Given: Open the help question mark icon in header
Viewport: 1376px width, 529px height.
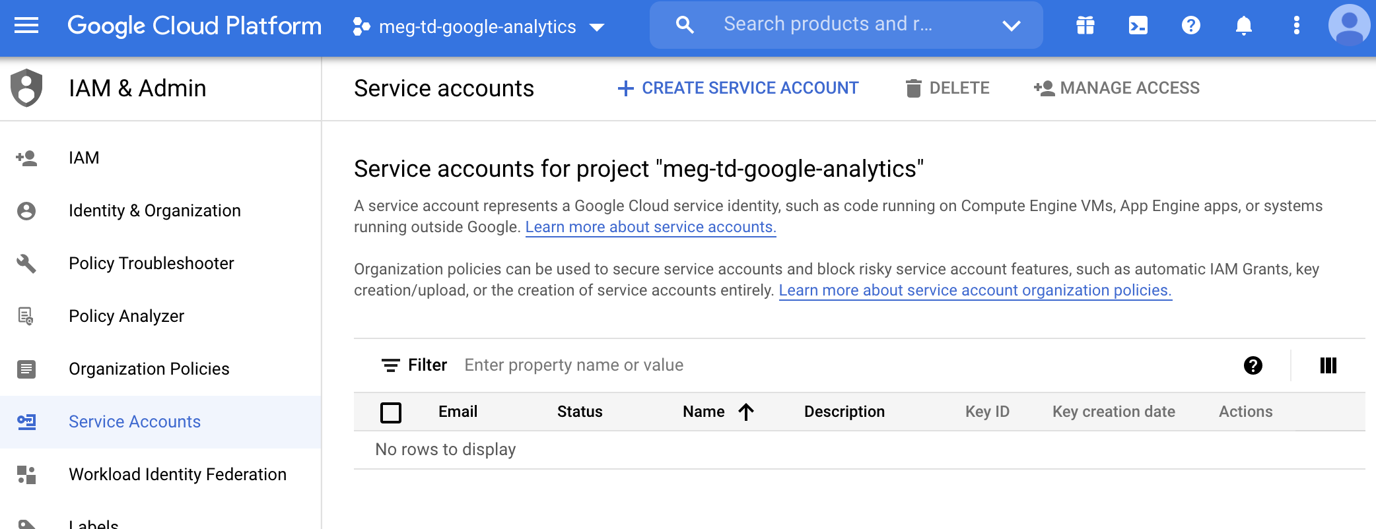Looking at the screenshot, I should [1190, 26].
